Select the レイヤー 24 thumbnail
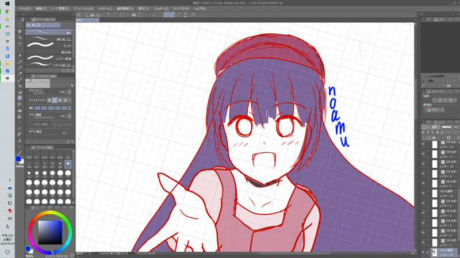 point(435,252)
